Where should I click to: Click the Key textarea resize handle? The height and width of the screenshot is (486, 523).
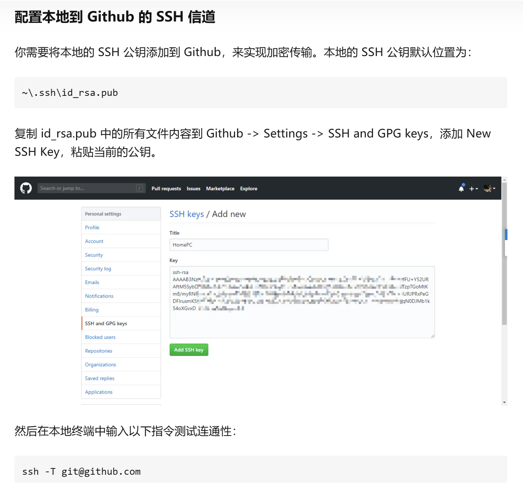tap(432, 336)
